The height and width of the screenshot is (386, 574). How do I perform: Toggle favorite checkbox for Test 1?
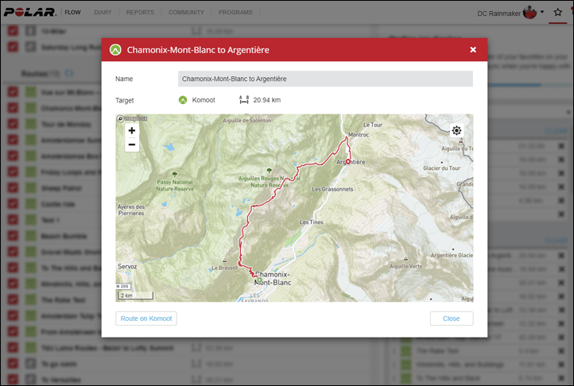point(13,220)
